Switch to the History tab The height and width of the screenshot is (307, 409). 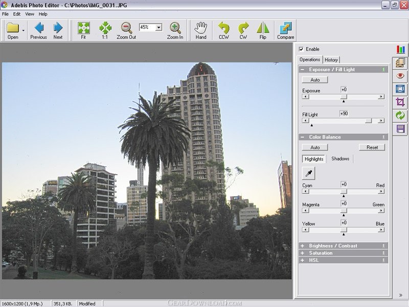[331, 60]
